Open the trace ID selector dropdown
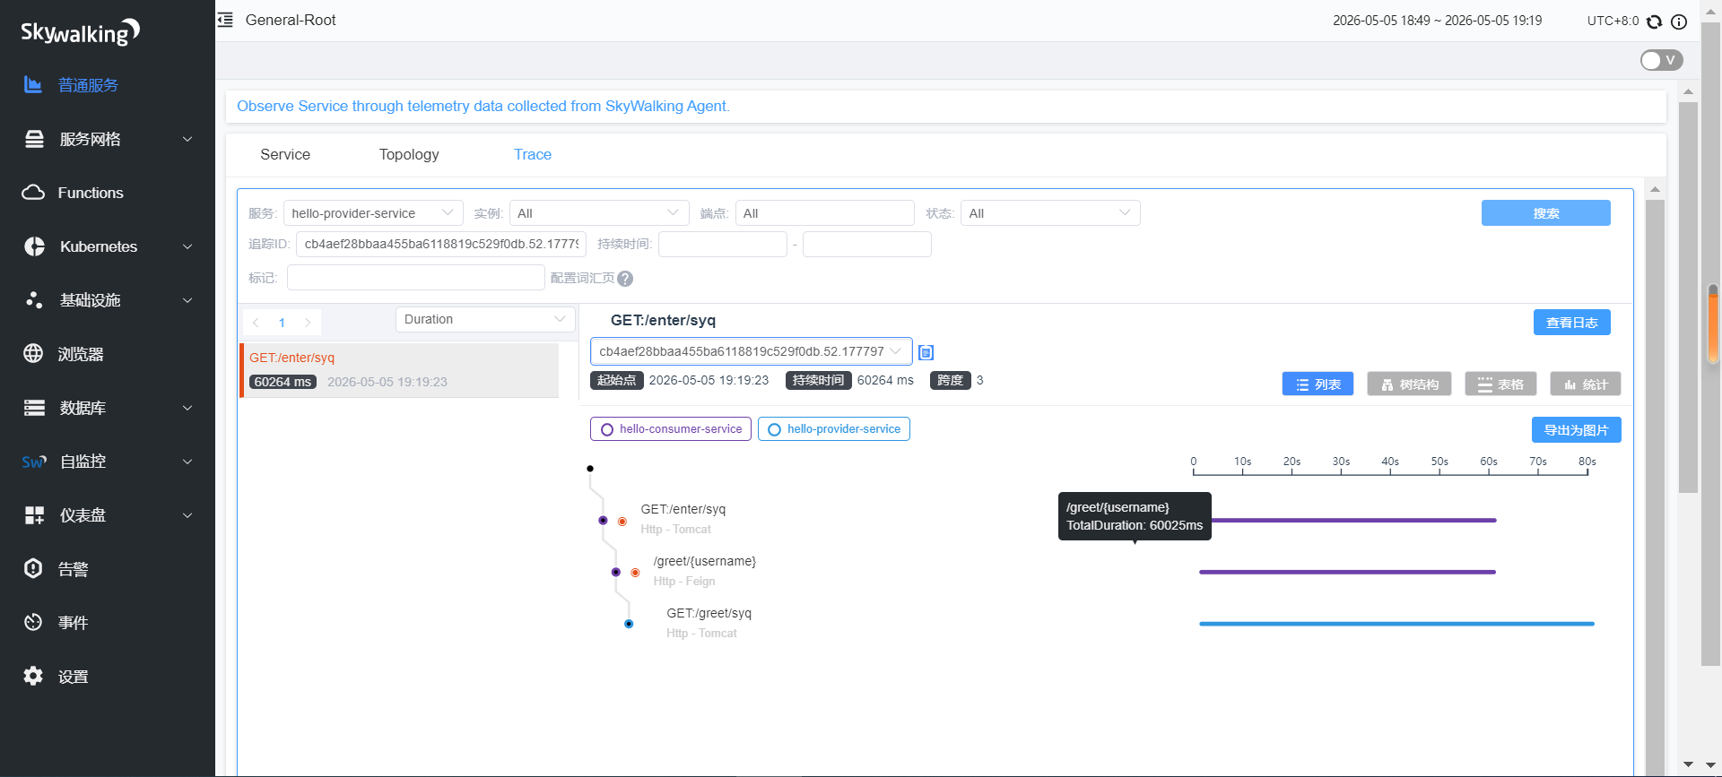The height and width of the screenshot is (777, 1722). (752, 351)
